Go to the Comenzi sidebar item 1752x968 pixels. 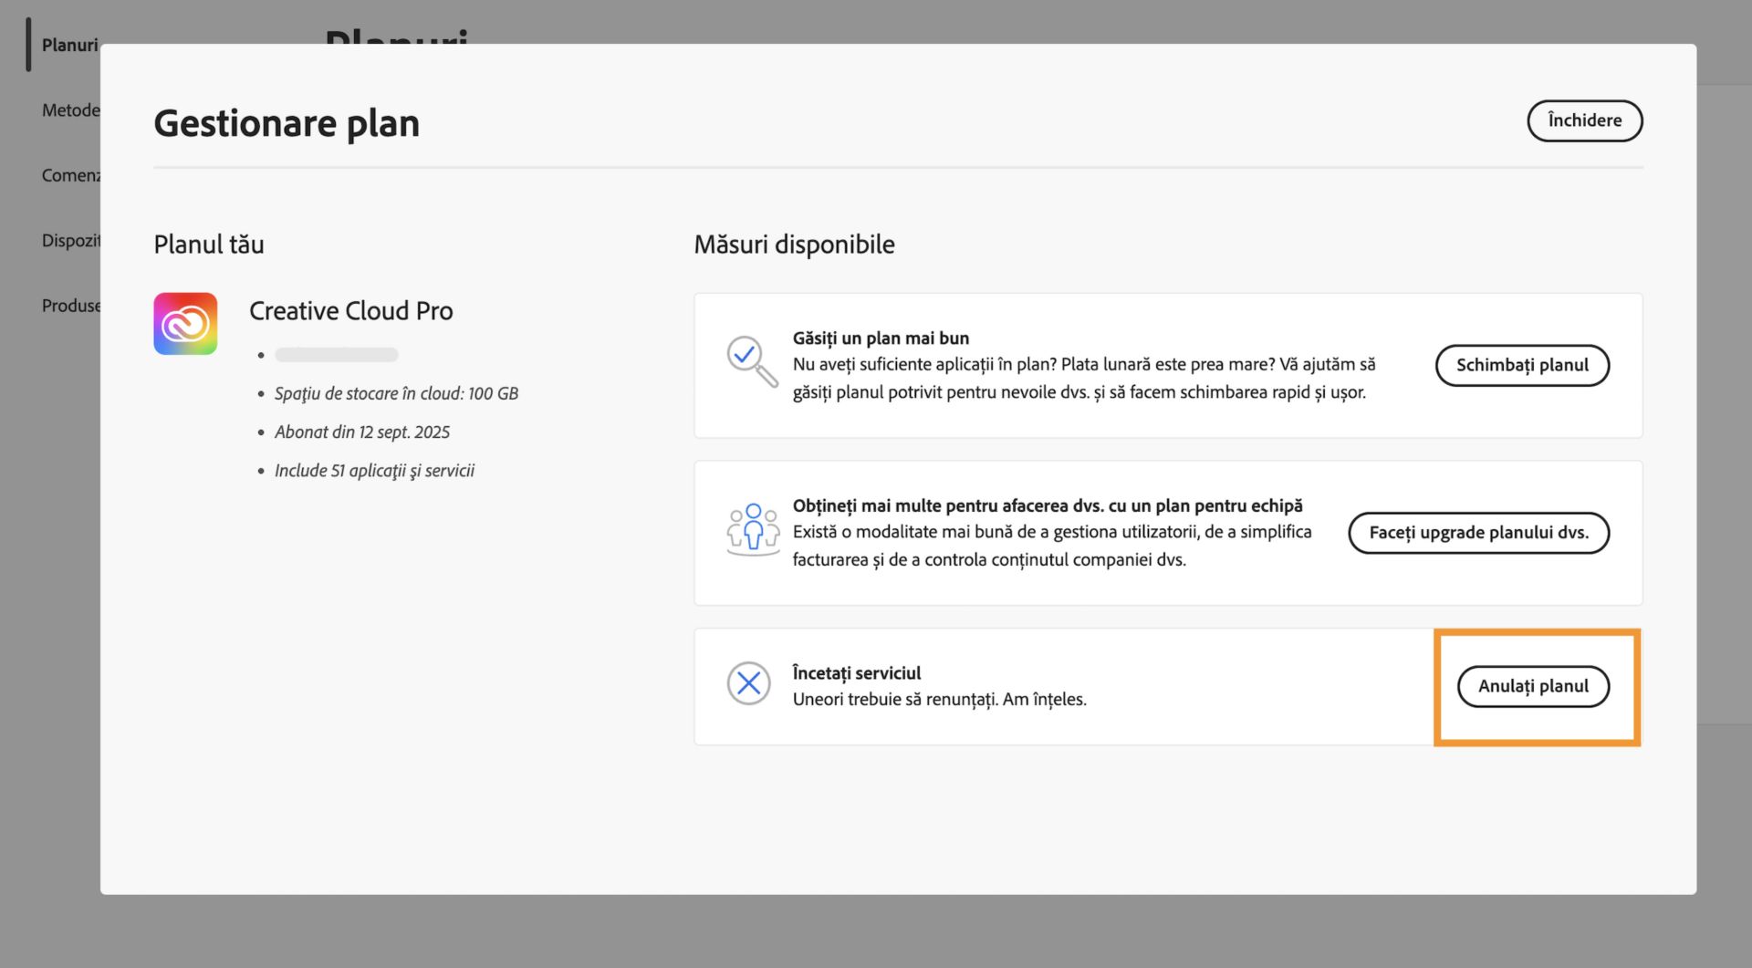point(70,175)
